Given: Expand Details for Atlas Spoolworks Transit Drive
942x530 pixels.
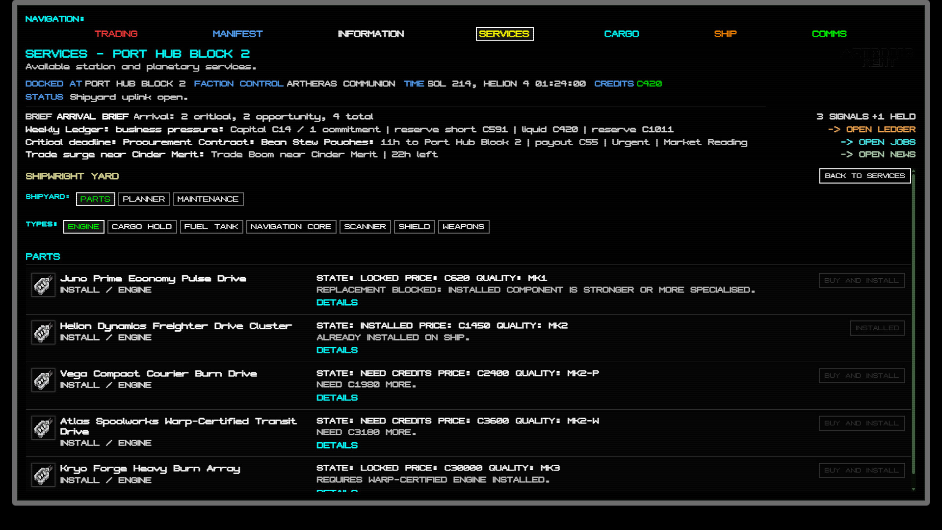Looking at the screenshot, I should click(337, 446).
